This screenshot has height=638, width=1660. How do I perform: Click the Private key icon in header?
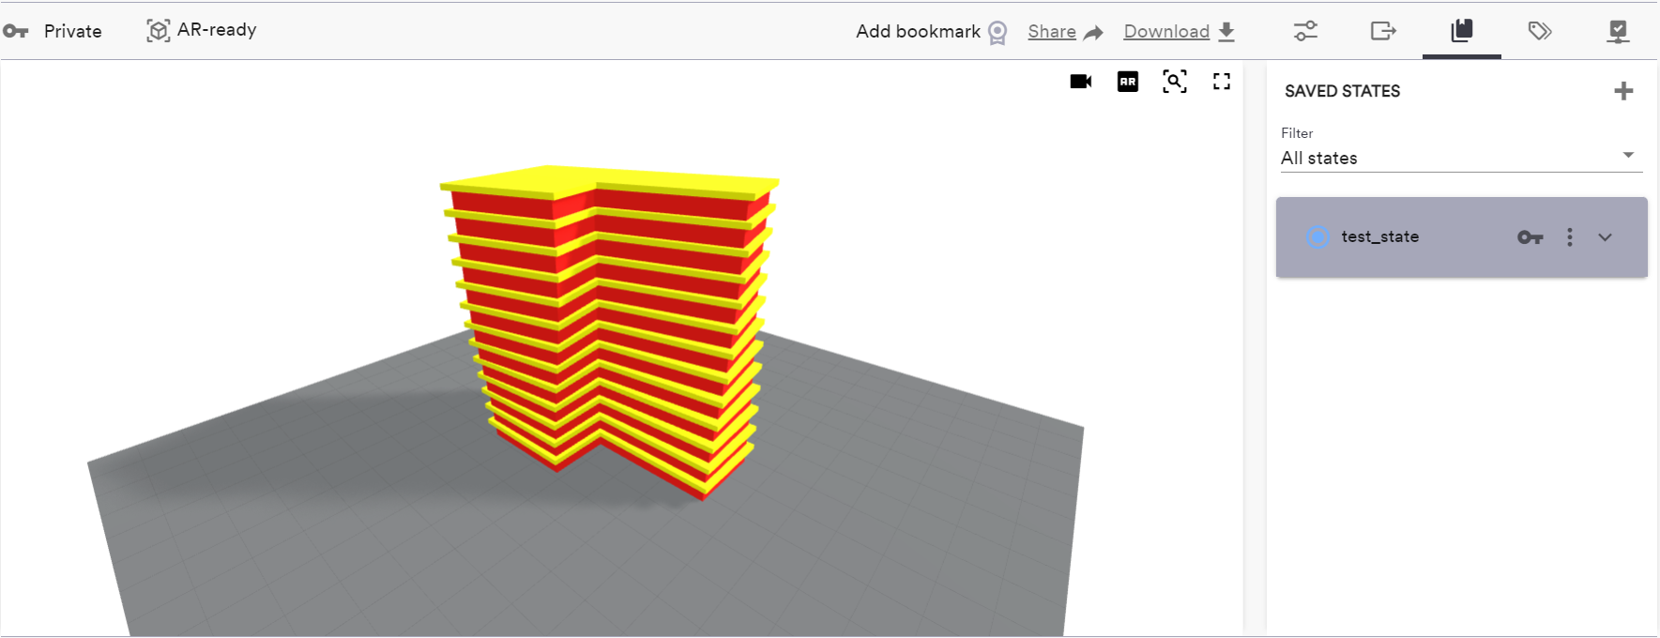pos(16,31)
